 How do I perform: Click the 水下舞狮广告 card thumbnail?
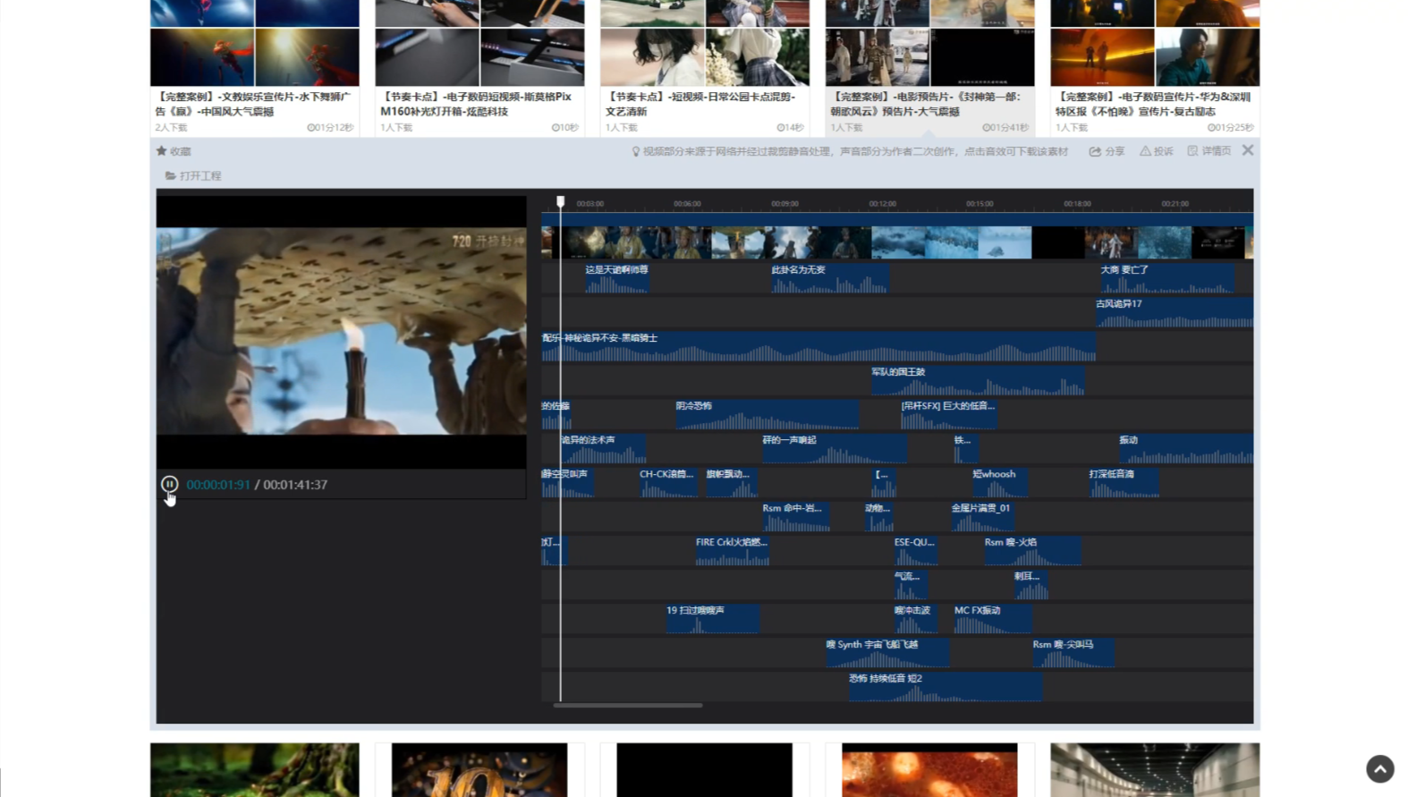click(x=255, y=43)
